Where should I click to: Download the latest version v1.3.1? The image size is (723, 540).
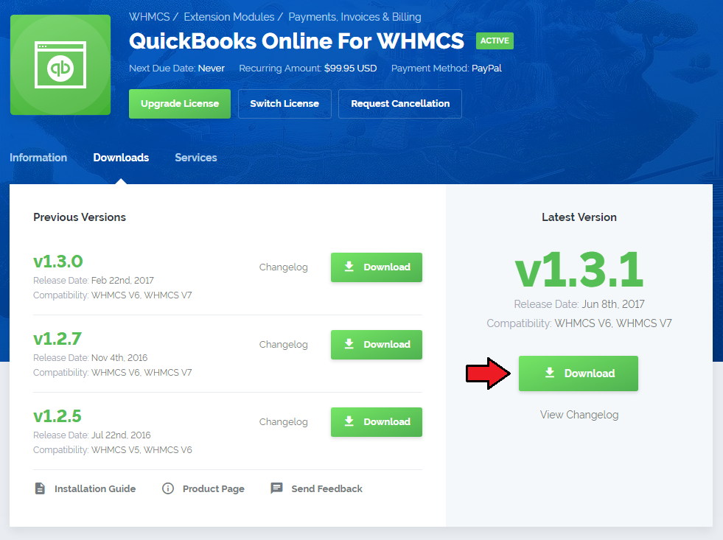coord(579,374)
